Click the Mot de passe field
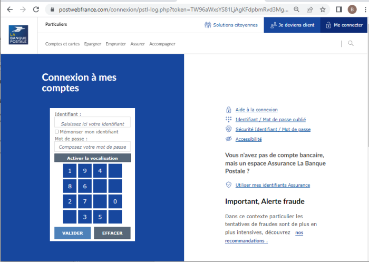The image size is (369, 262). (92, 147)
